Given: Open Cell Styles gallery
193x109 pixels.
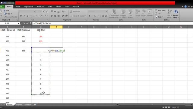Looking at the screenshot, I should pyautogui.click(x=130, y=14).
